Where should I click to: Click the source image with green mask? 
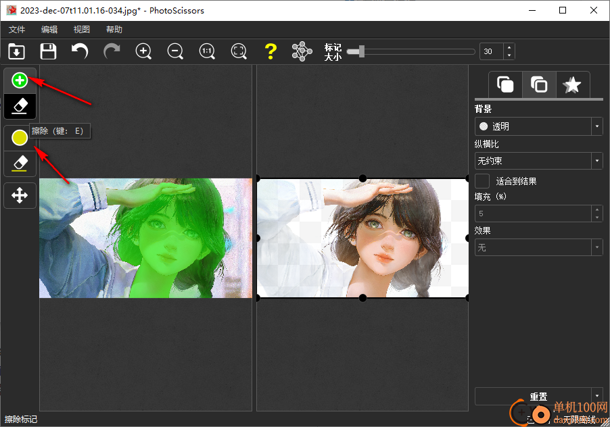[x=145, y=238]
